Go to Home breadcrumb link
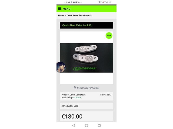Image resolution: width=173 pixels, height=129 pixels. click(61, 16)
